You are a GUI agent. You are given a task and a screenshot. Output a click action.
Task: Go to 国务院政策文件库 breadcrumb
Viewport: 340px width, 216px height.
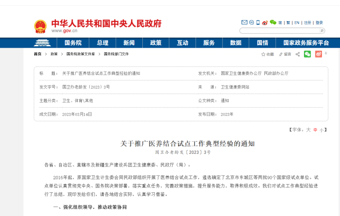pyautogui.click(x=81, y=54)
